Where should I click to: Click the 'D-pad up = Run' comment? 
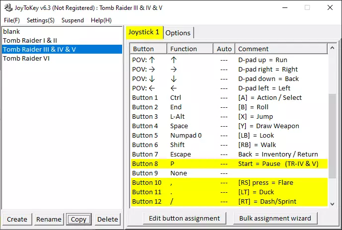(x=263, y=60)
